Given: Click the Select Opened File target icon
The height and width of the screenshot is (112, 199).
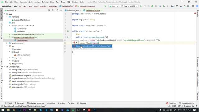Looking at the screenshot, I should (49, 10).
